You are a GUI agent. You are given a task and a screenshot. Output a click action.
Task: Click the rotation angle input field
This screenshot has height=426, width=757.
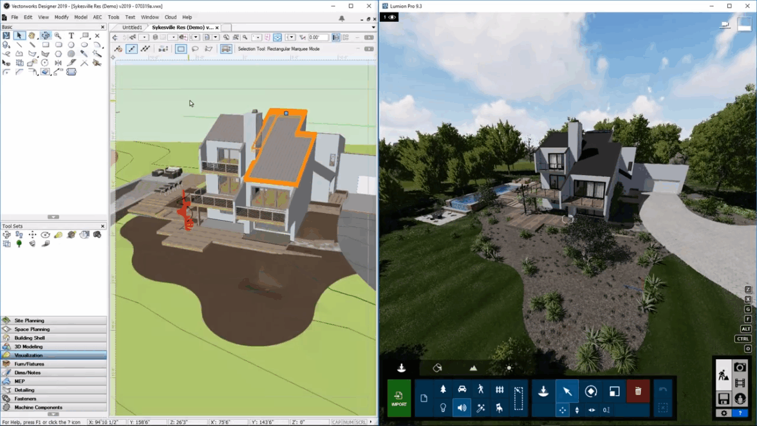coord(318,37)
